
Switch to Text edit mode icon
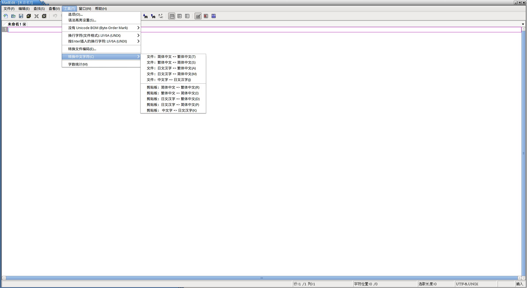[x=198, y=16]
